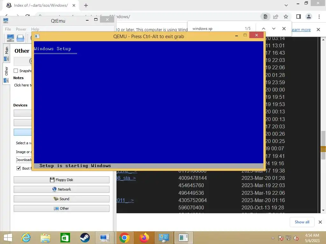Click the Learn more link in Chrome infobar
The image size is (326, 244).
pos(301,30)
